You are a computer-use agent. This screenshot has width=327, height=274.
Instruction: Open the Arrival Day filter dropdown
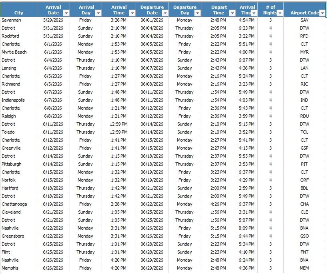[x=98, y=13]
